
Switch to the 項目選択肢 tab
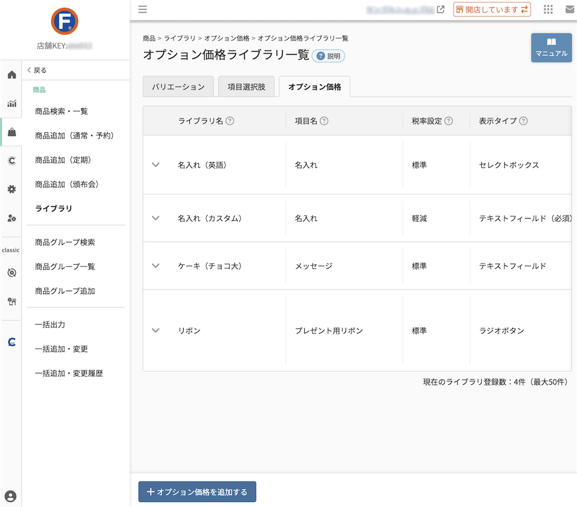point(246,87)
